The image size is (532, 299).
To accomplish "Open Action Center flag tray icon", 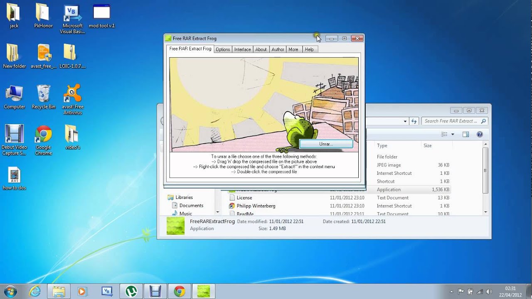I will 461,292.
